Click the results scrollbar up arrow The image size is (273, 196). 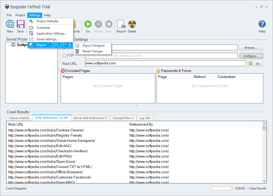pyautogui.click(x=264, y=124)
